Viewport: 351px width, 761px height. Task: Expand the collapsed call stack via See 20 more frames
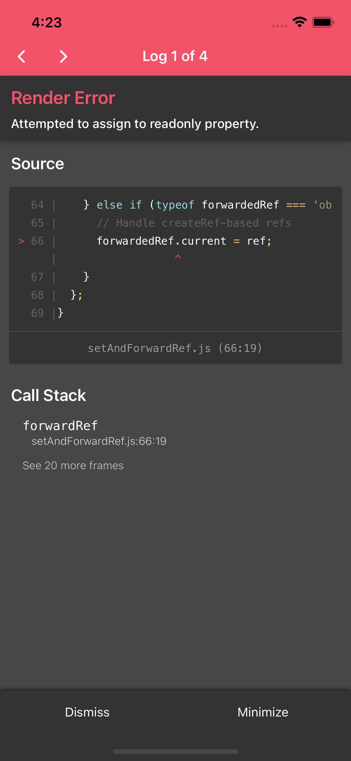(73, 465)
